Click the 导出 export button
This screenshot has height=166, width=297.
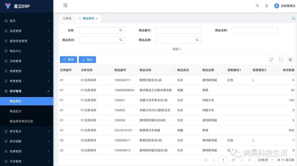pyautogui.click(x=87, y=60)
